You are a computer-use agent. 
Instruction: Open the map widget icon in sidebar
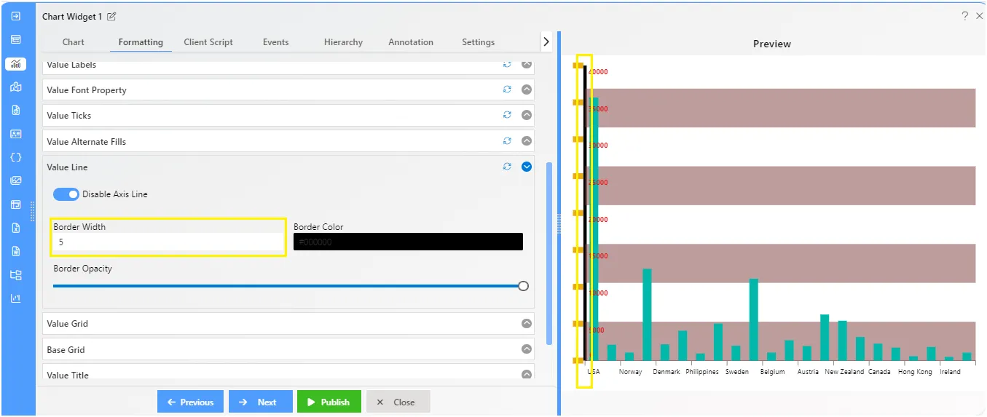[x=16, y=87]
